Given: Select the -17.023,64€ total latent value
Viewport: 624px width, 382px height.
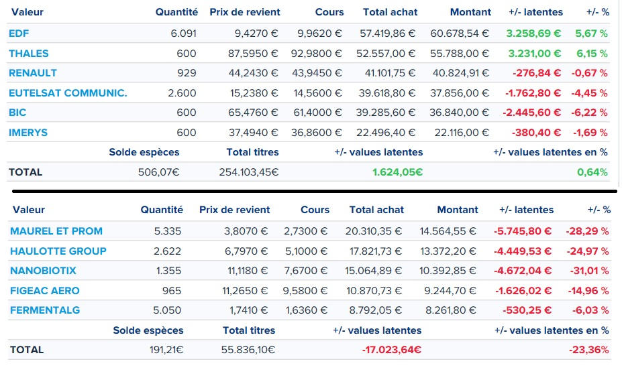Looking at the screenshot, I should point(392,350).
